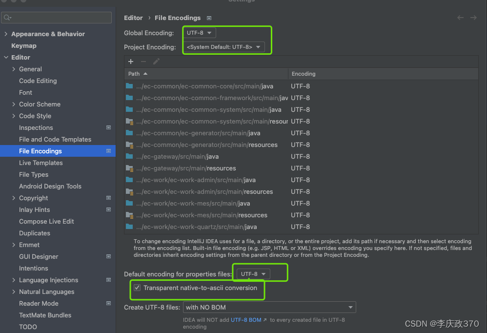Expand the Emmet node
Viewport: 487px width, 333px height.
tap(14, 245)
